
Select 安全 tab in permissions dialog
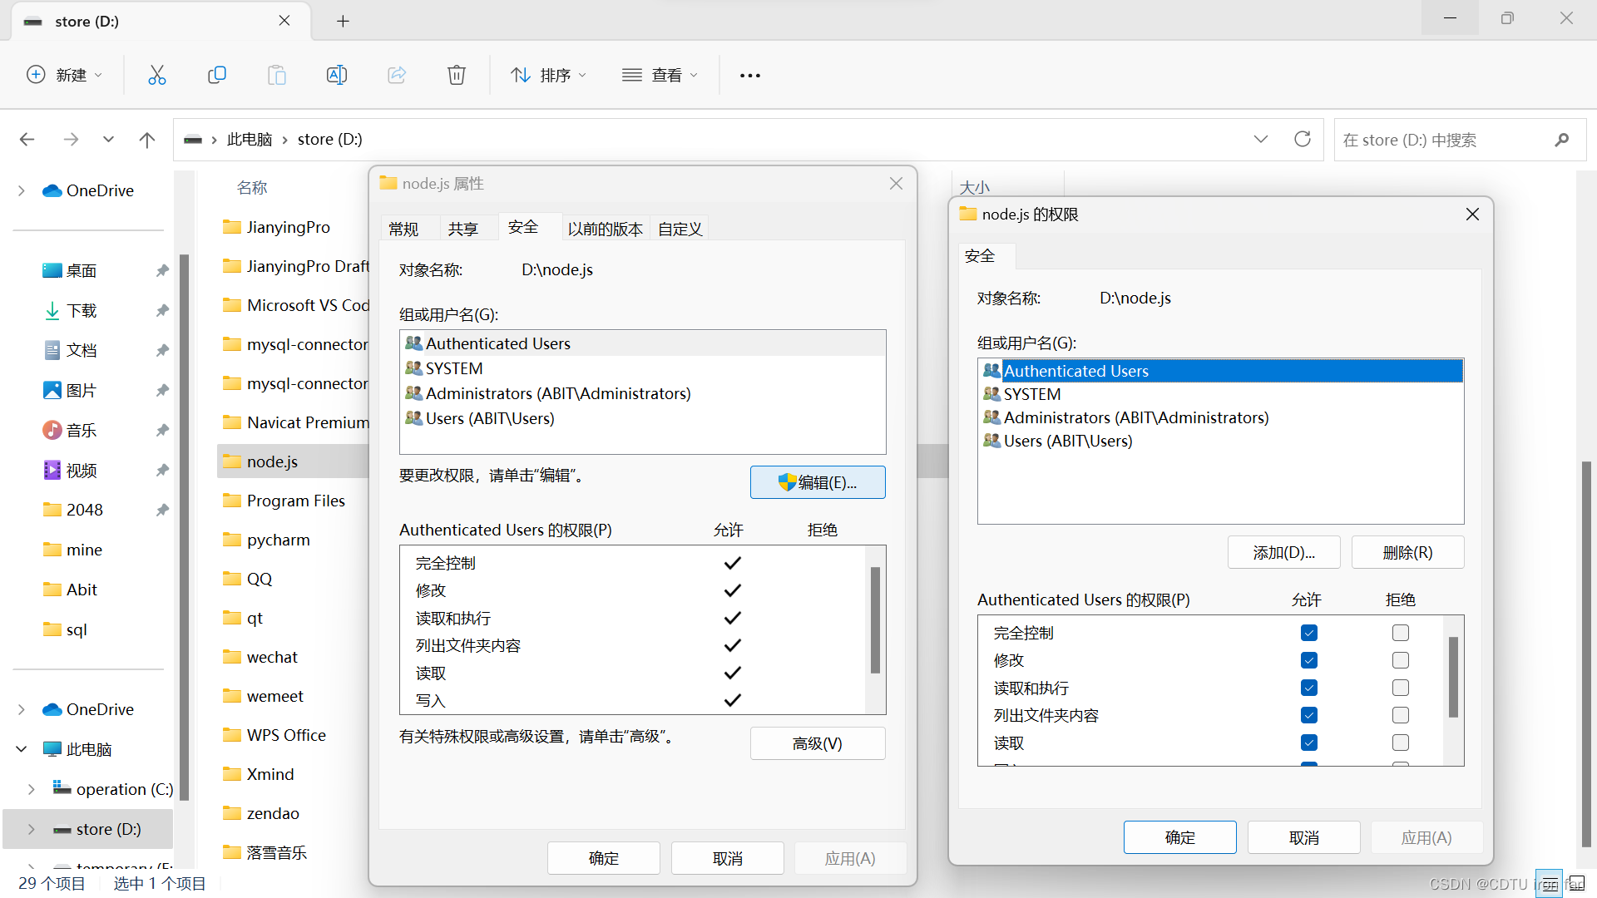(980, 256)
